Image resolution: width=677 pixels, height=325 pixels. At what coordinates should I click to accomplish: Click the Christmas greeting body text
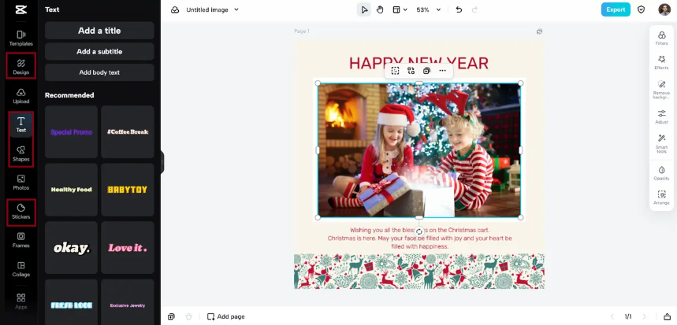click(419, 238)
